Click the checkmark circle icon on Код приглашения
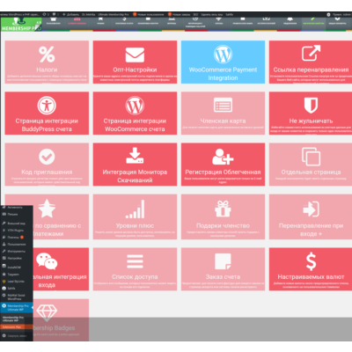The height and width of the screenshot is (352, 352). click(x=47, y=157)
